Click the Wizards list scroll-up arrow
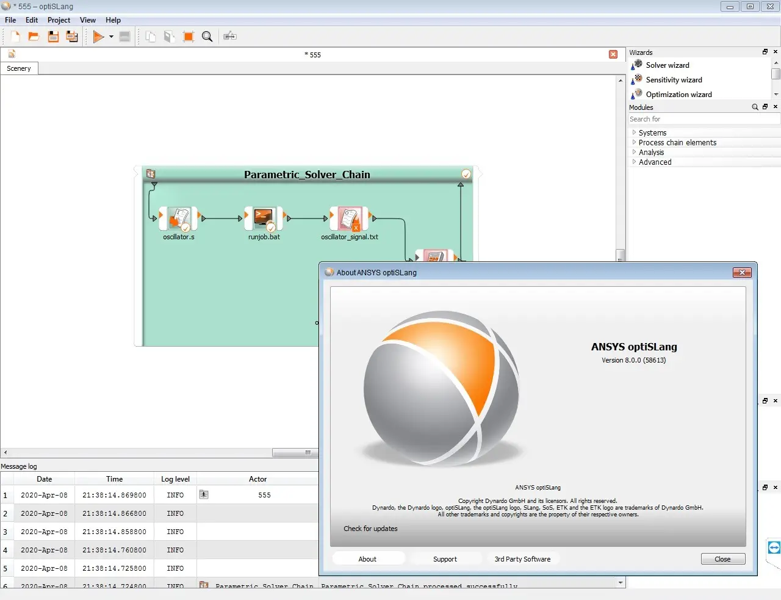 [776, 63]
